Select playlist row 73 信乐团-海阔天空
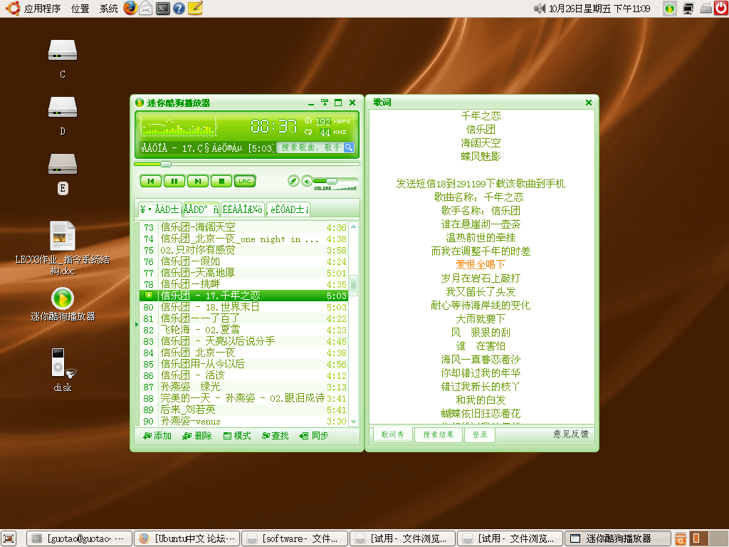 (x=244, y=227)
